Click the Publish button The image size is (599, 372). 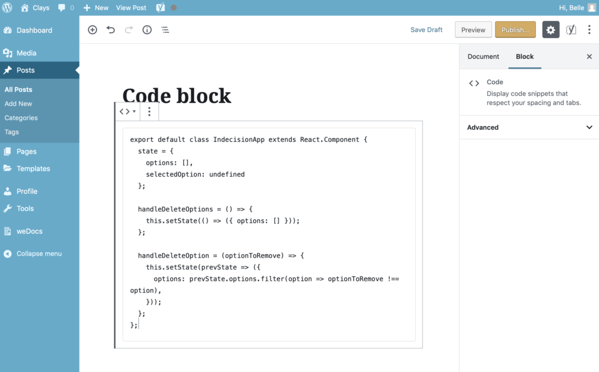coord(515,29)
